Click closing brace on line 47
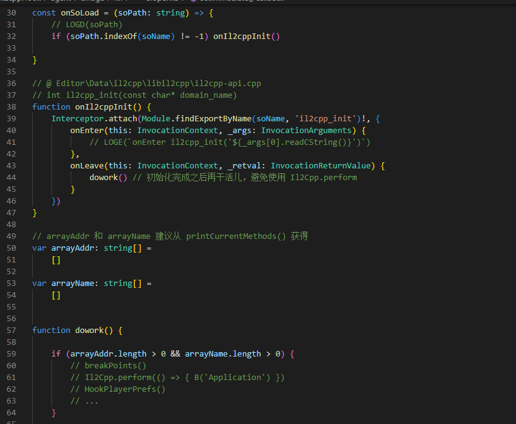 click(35, 213)
